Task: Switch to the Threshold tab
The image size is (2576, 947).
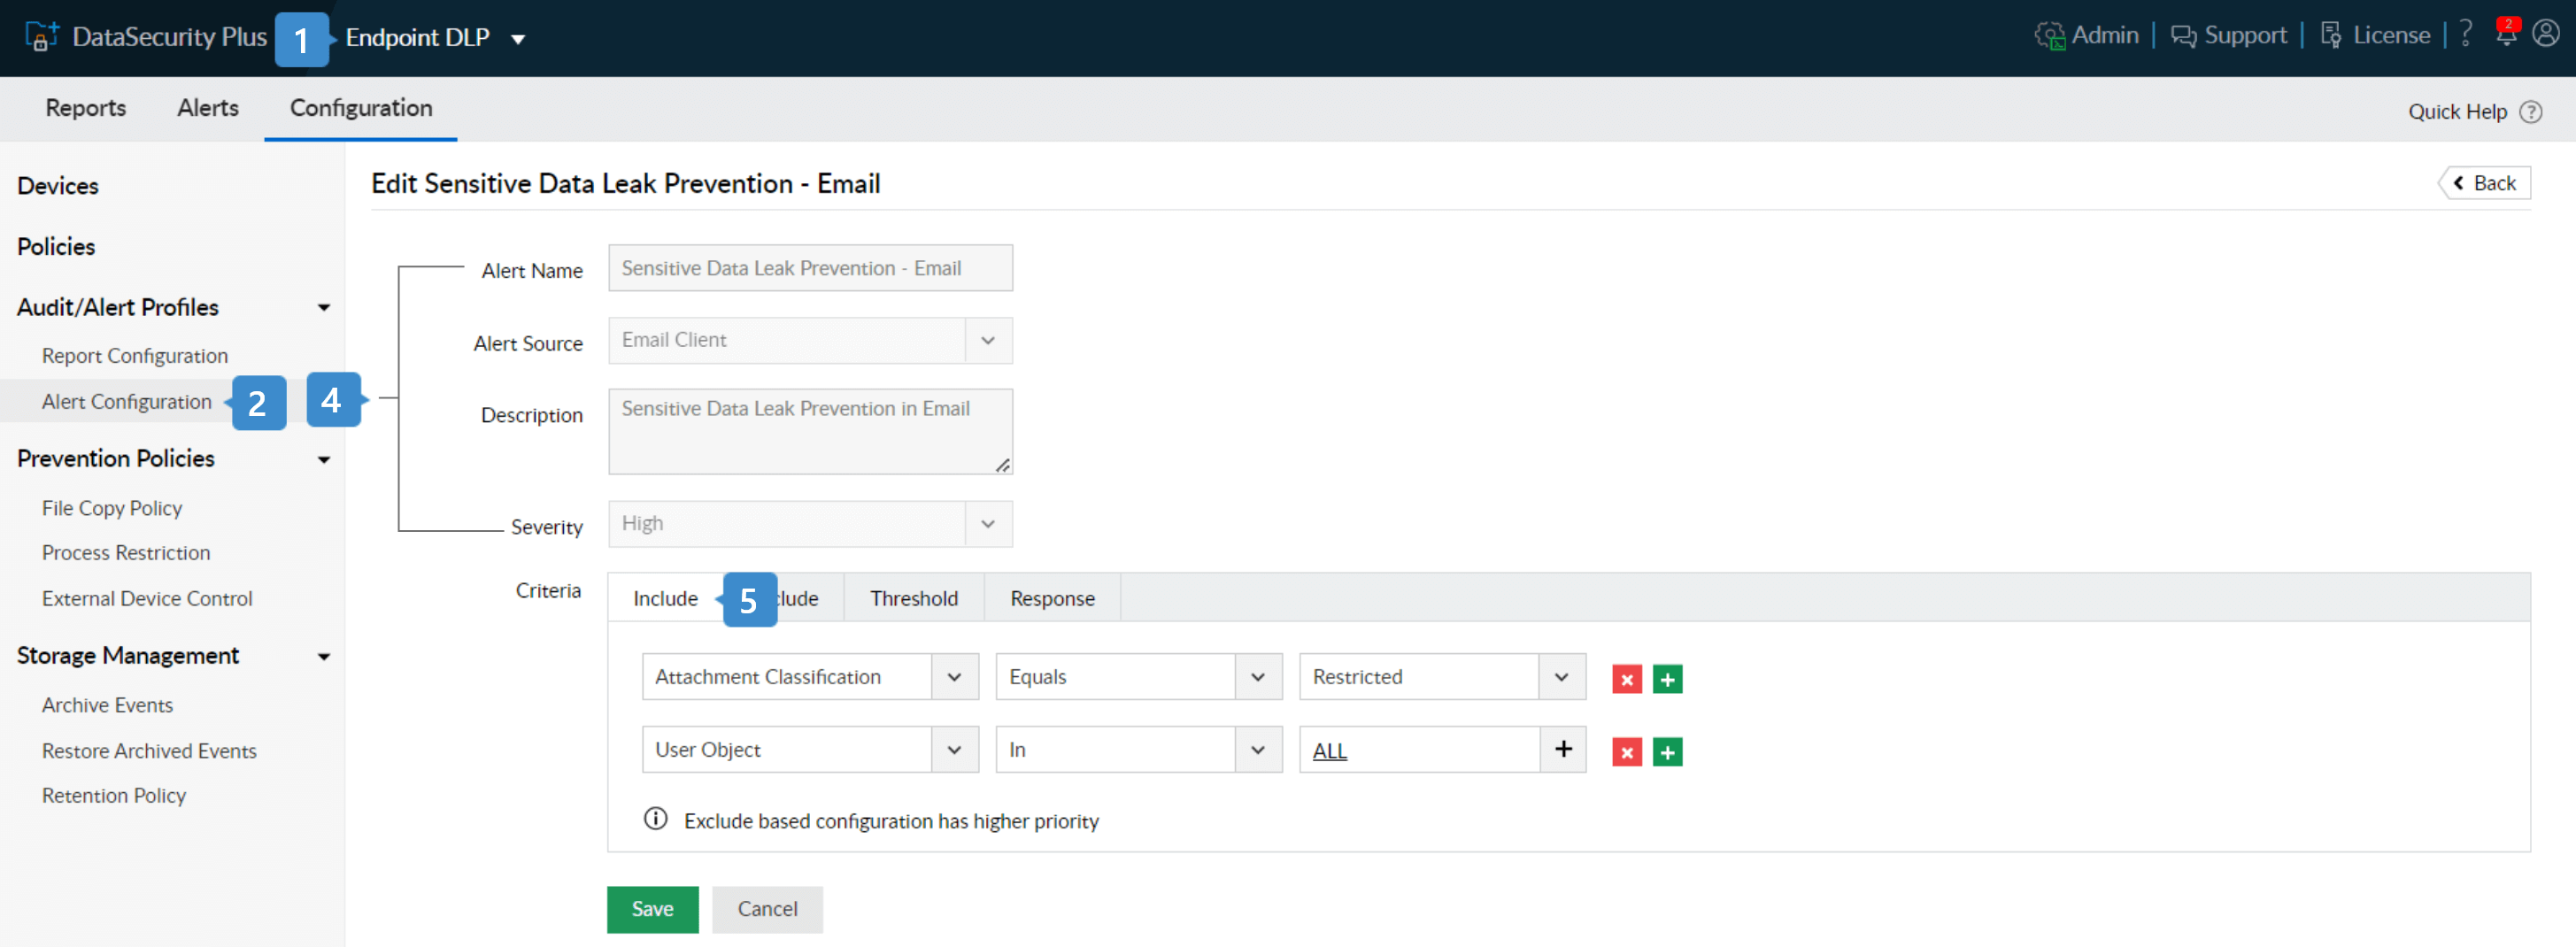Action: (913, 598)
